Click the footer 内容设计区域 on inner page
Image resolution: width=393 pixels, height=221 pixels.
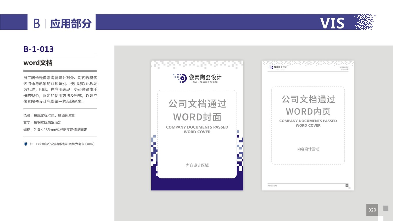point(272,186)
